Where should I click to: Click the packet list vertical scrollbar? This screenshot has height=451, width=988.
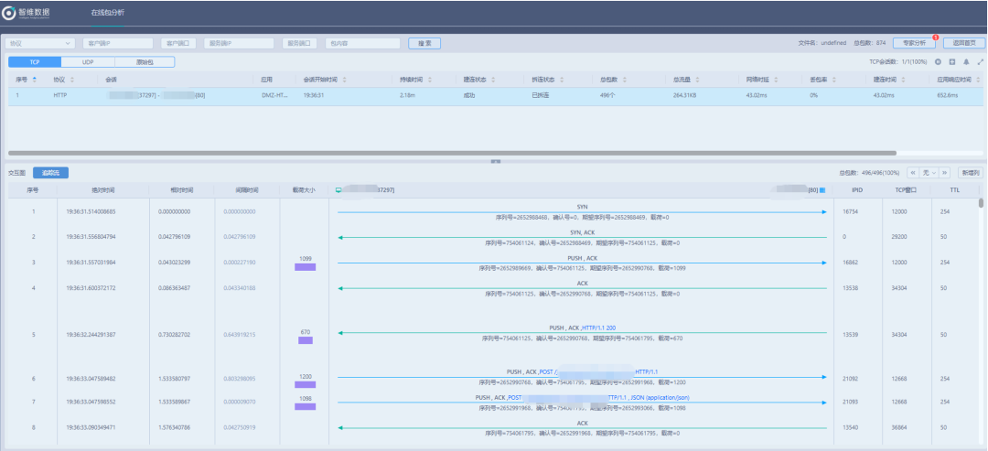(x=981, y=203)
